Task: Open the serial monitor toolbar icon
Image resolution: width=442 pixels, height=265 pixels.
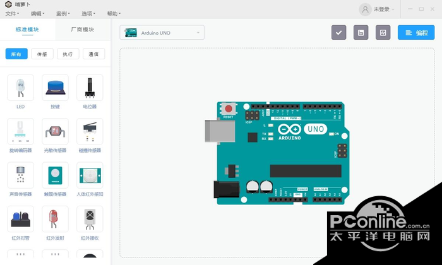Action: [x=383, y=33]
